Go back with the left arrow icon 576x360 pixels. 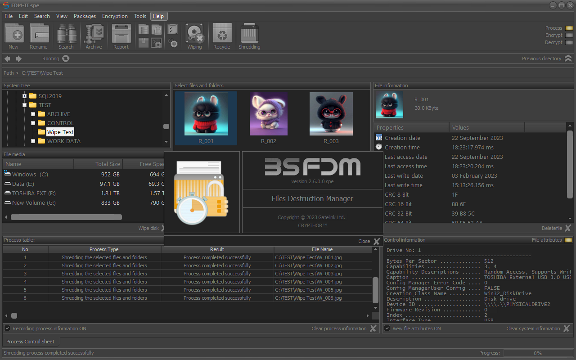click(7, 58)
